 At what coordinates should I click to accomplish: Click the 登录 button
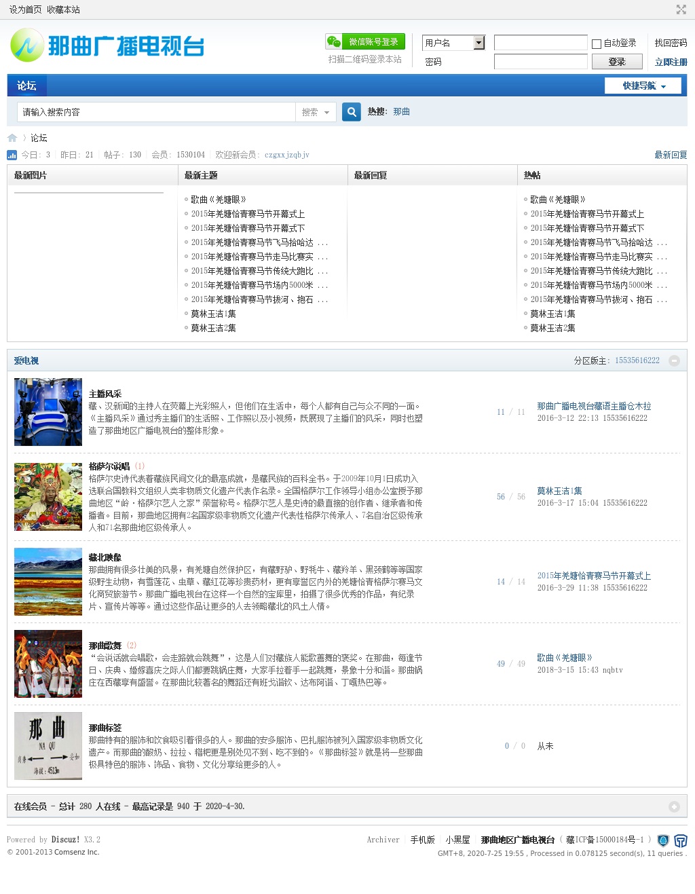click(x=617, y=62)
